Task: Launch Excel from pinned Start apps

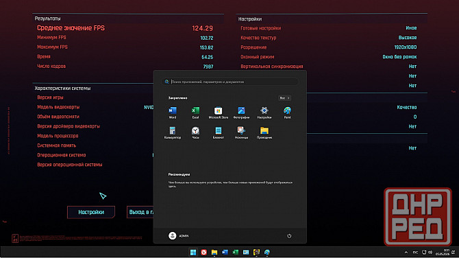Action: 195,113
